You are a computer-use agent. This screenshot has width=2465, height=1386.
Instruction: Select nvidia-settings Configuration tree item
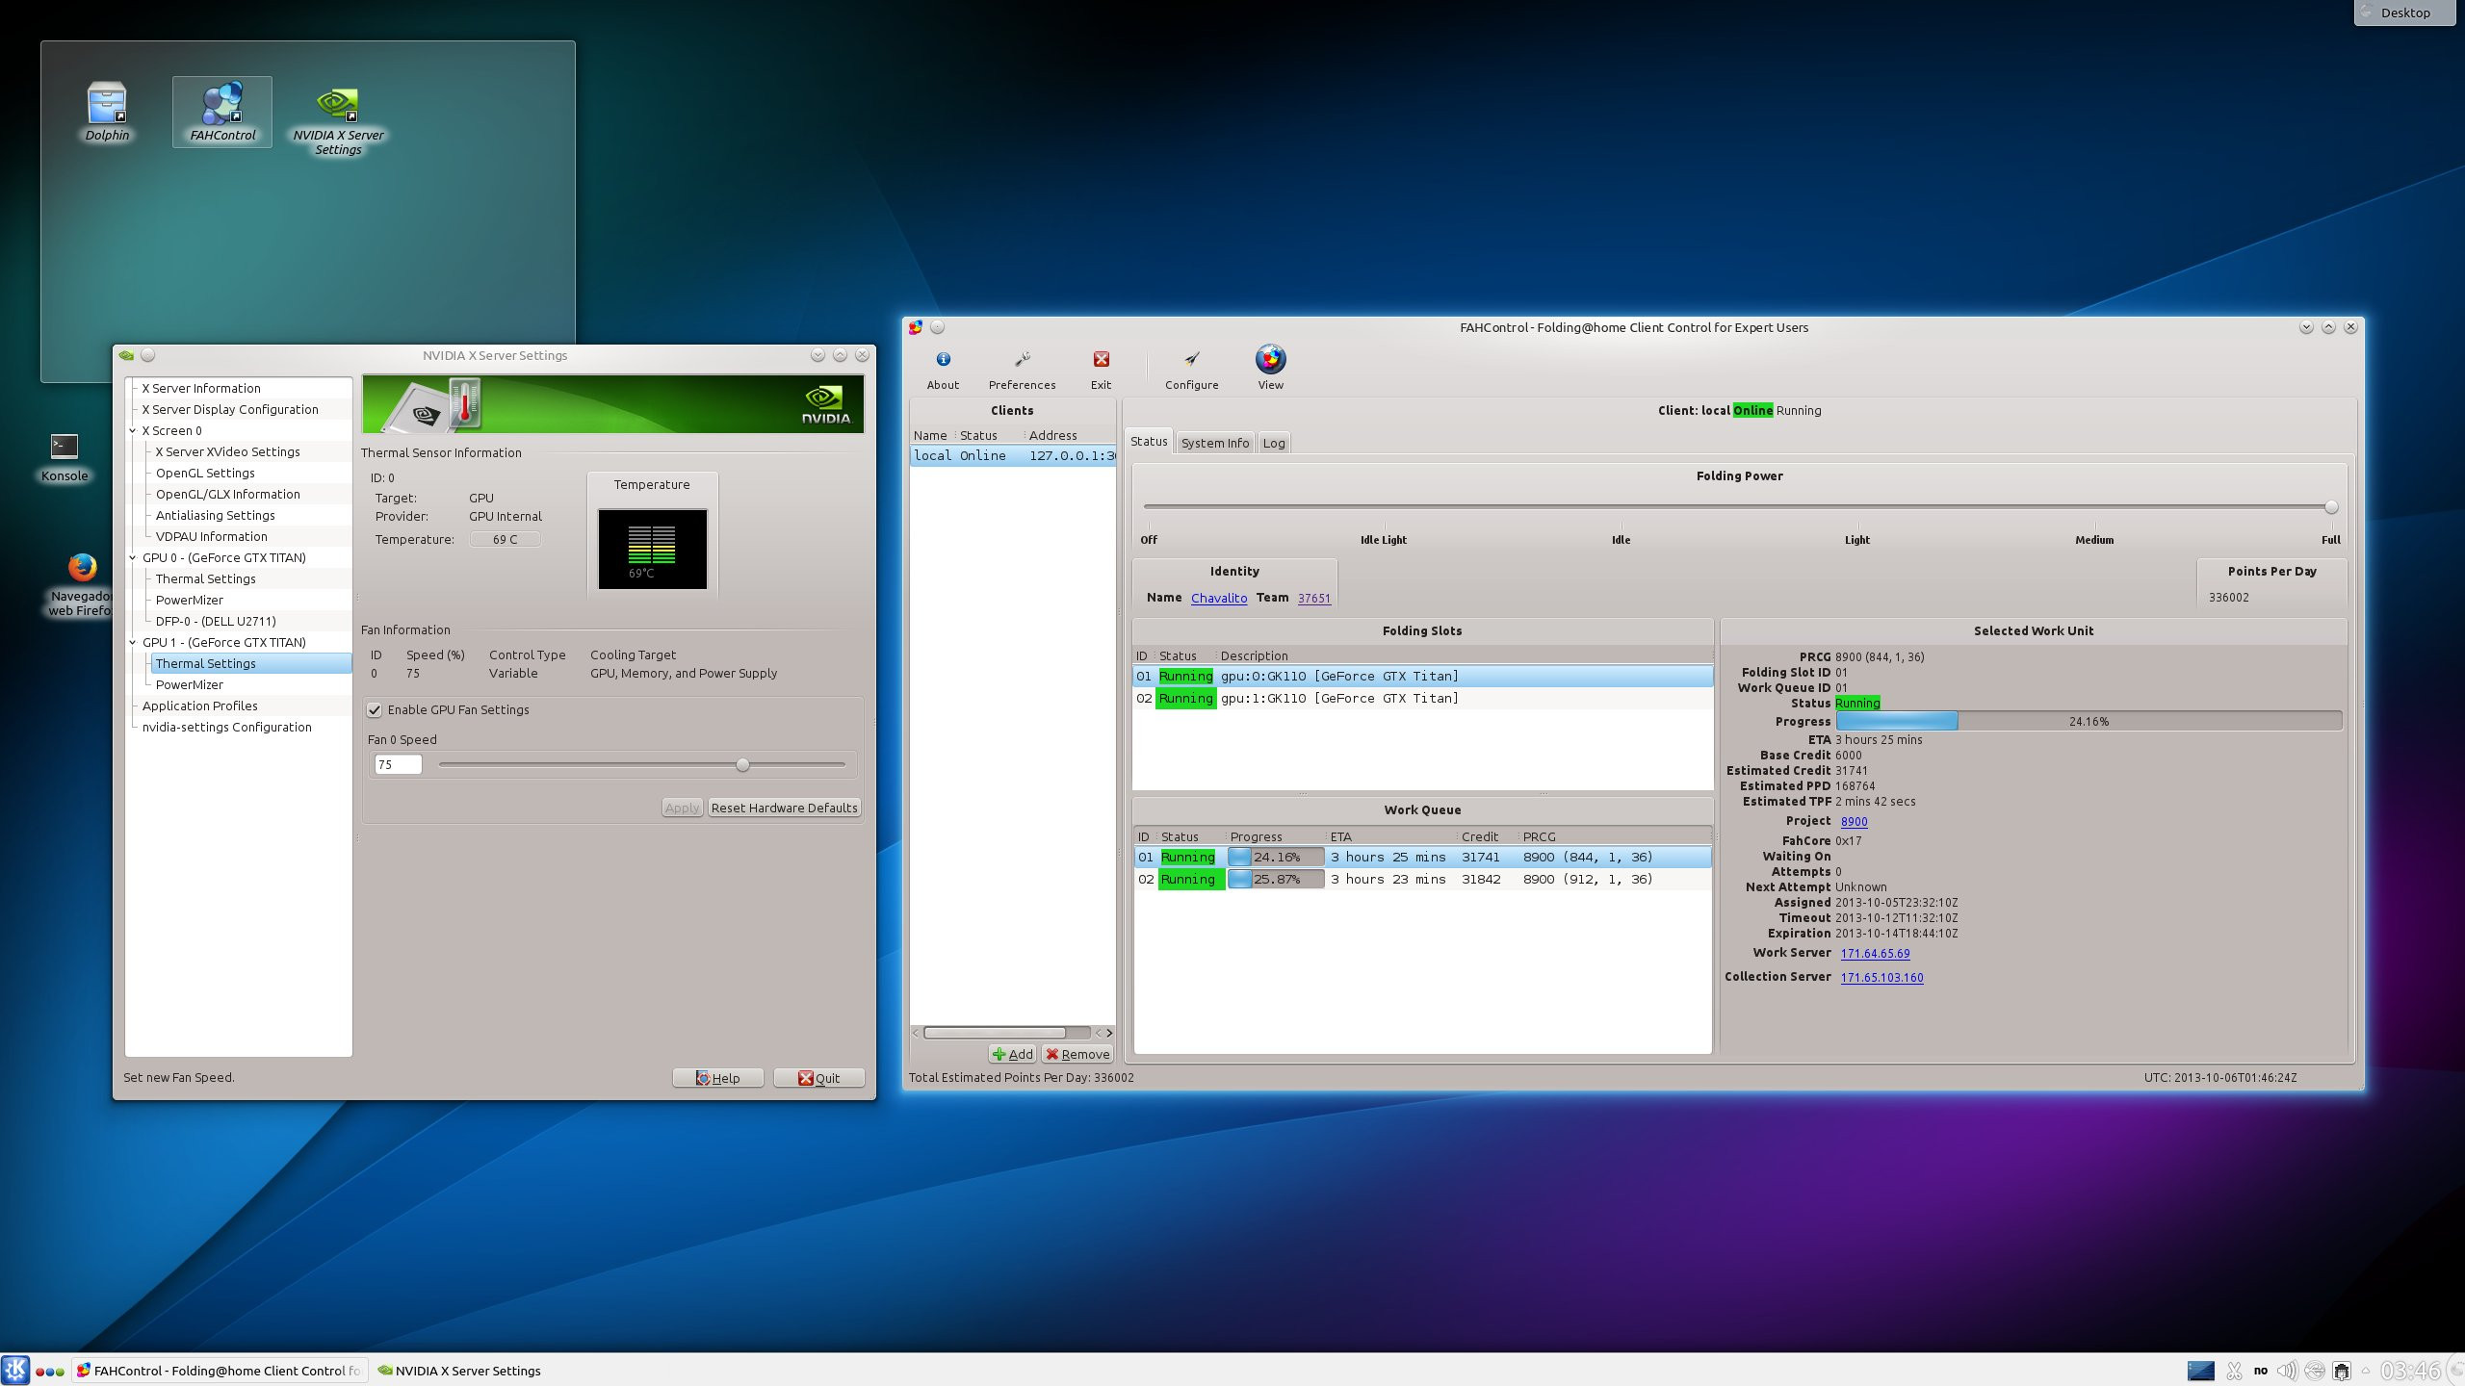tap(226, 727)
